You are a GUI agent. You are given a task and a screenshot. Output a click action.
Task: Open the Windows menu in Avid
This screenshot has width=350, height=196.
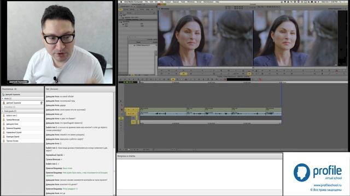(191, 2)
